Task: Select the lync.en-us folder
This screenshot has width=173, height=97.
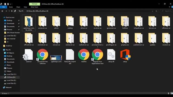Action: (x=152, y=23)
